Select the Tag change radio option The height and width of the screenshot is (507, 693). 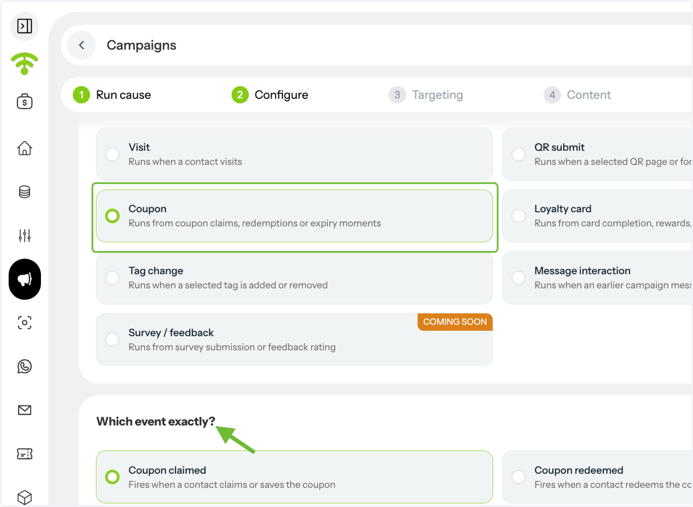(x=113, y=278)
